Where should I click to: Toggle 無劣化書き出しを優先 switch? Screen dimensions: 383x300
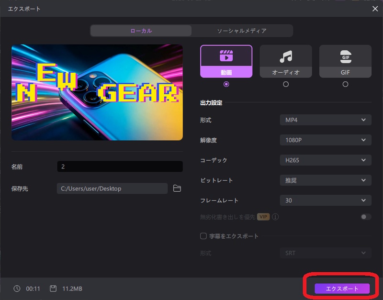366,217
